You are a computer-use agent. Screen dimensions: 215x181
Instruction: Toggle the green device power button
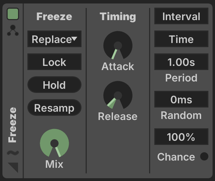[13, 14]
